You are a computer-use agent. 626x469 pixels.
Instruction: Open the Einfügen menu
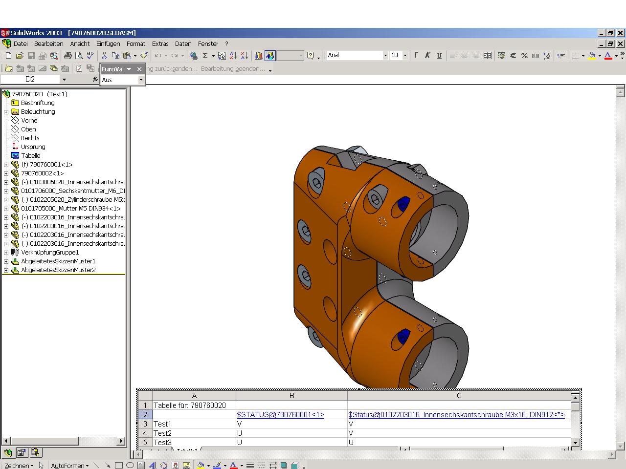108,44
